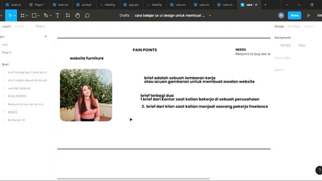
Task: Select the Hand tool
Action: click(77, 16)
